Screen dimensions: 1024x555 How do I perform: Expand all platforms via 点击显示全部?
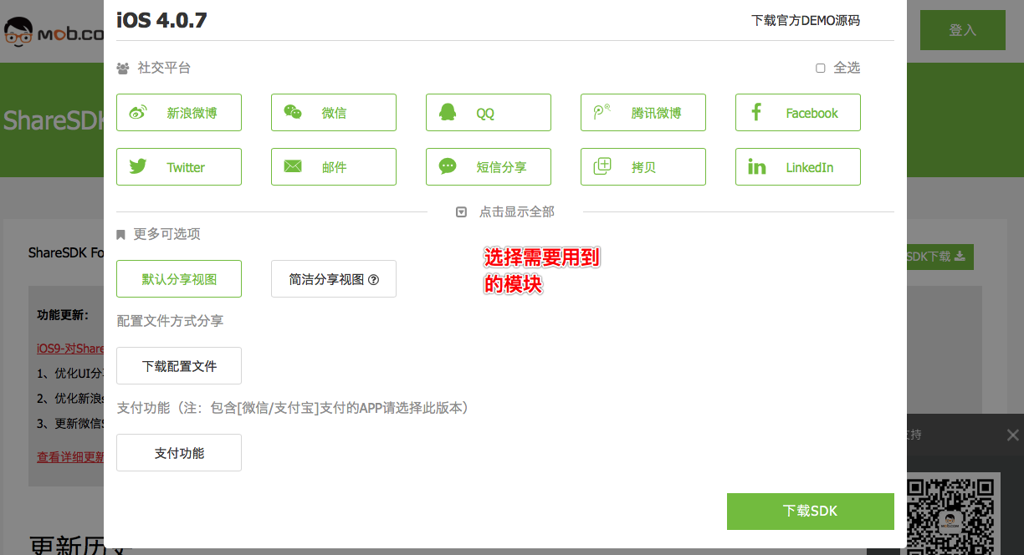pyautogui.click(x=505, y=212)
